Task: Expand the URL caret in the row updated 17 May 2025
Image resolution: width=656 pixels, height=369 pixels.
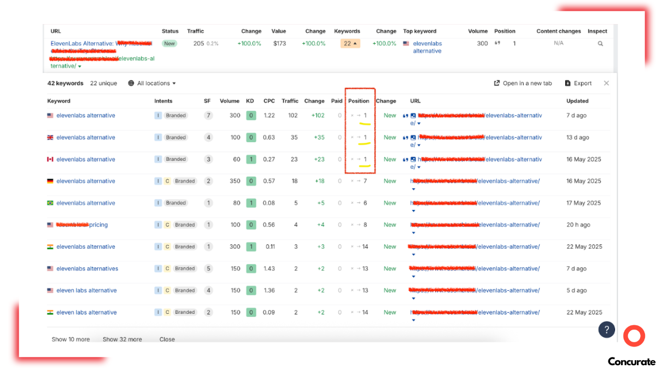Action: click(413, 210)
